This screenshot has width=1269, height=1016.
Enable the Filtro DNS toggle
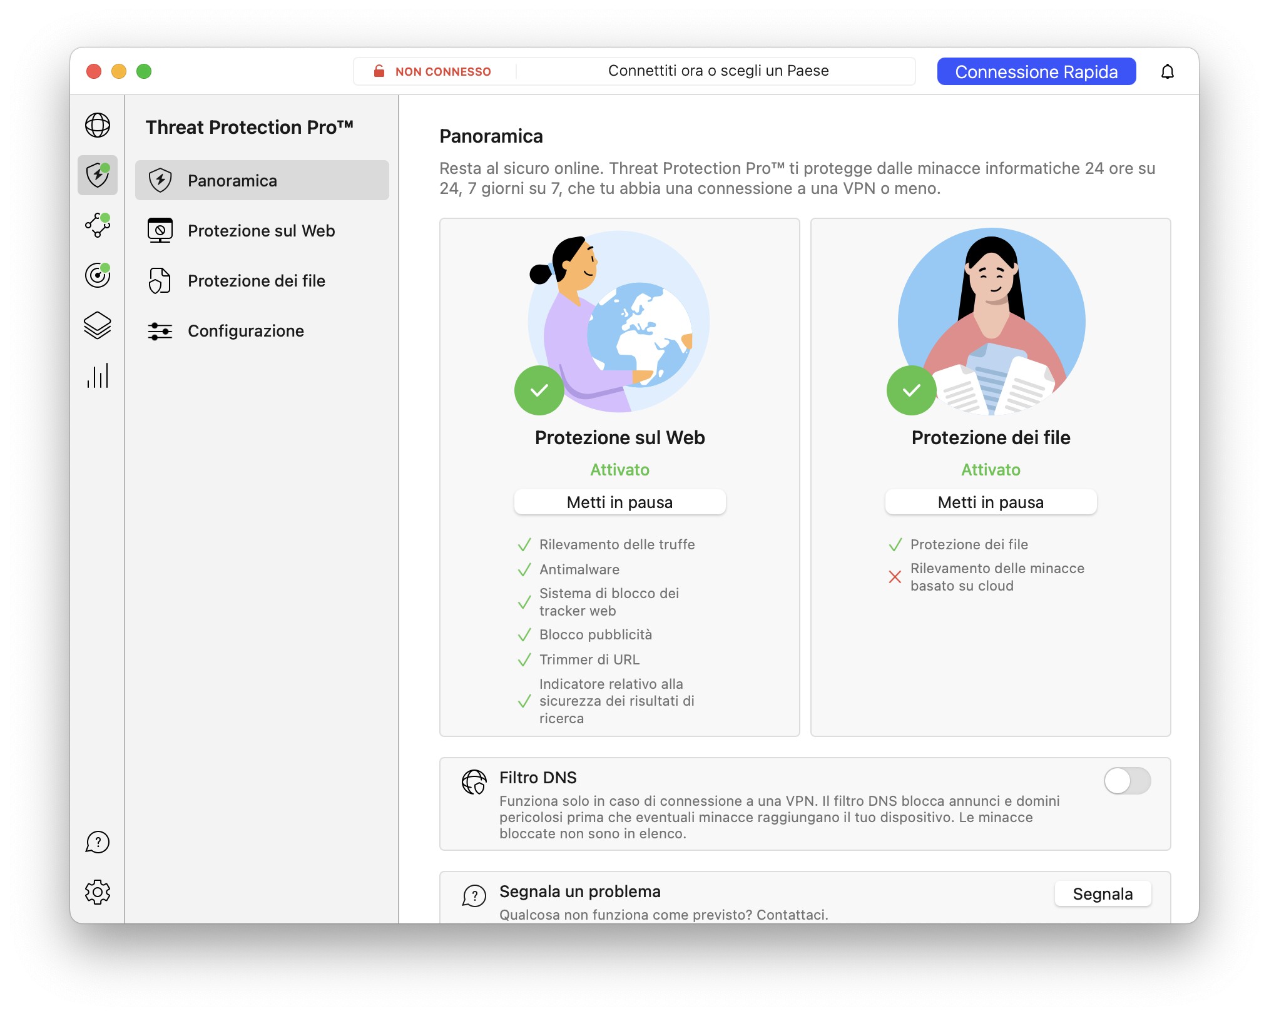coord(1127,781)
